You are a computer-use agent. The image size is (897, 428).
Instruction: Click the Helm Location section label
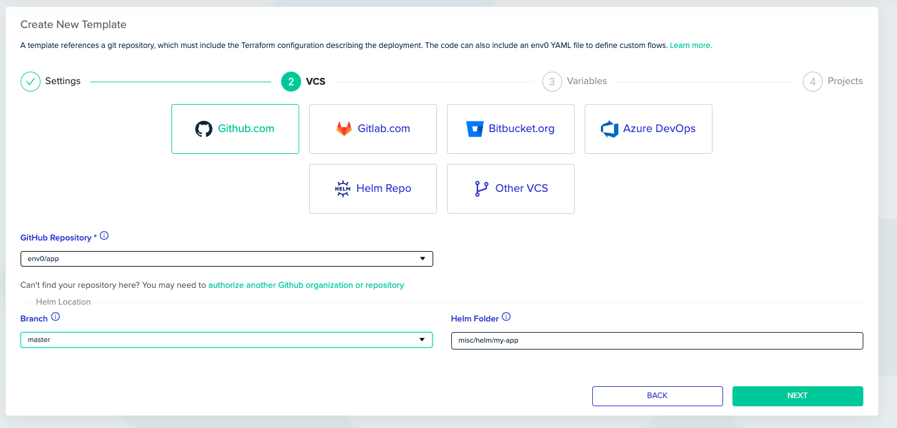64,302
